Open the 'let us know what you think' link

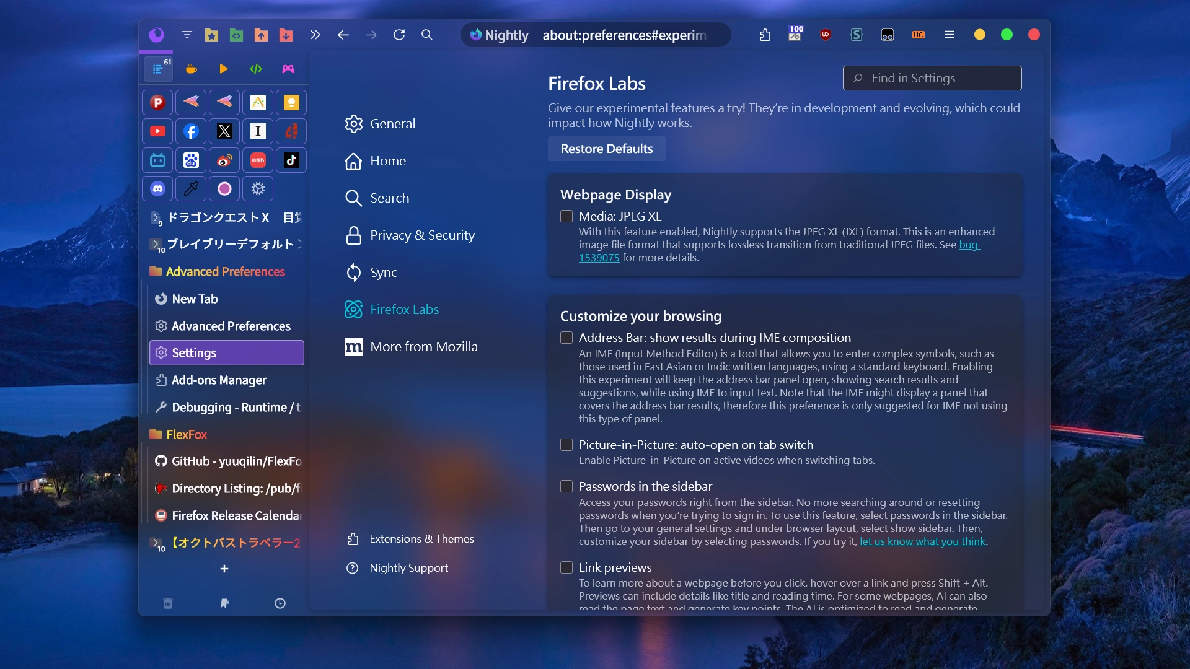pos(922,541)
